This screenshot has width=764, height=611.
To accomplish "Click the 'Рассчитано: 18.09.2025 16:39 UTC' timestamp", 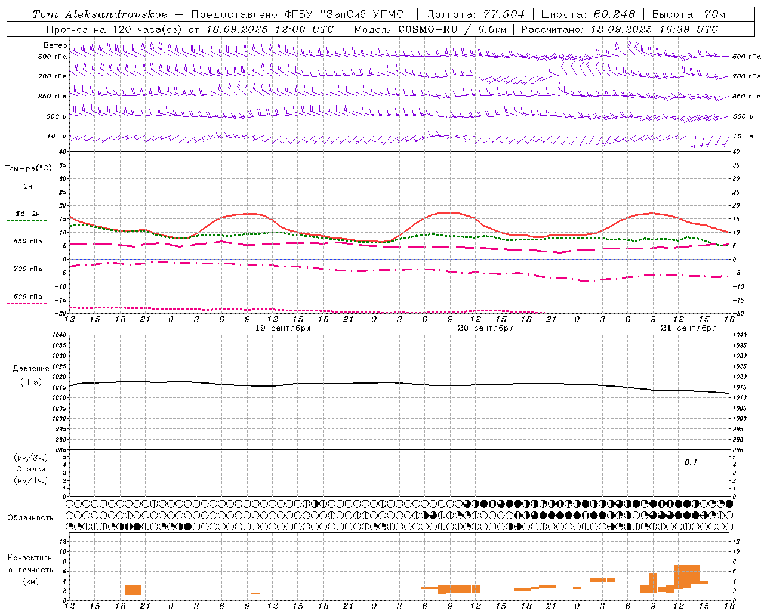I will click(620, 29).
